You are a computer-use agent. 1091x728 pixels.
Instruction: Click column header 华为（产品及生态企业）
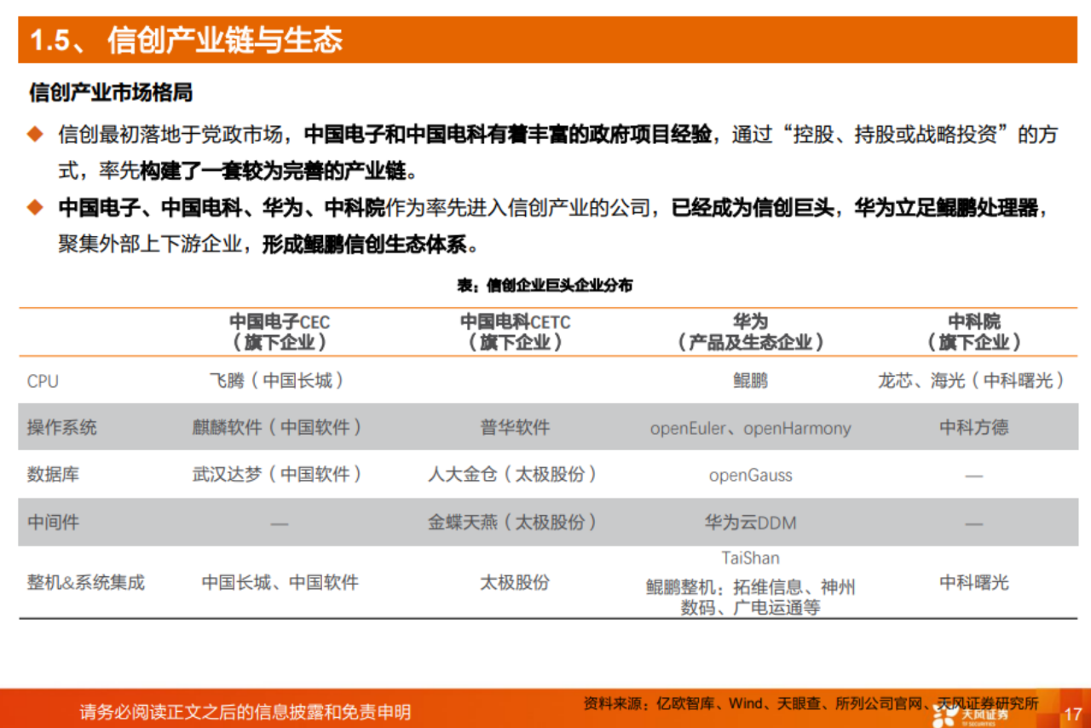[x=750, y=332]
